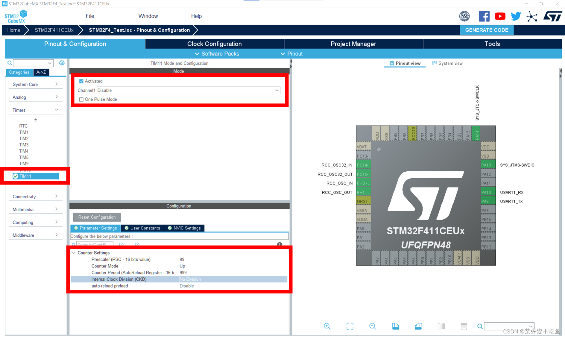
Task: Select TIM5 in the Timers list
Action: click(x=24, y=157)
